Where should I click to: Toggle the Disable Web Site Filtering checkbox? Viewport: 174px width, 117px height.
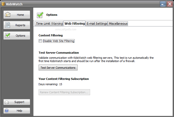tap(40, 41)
